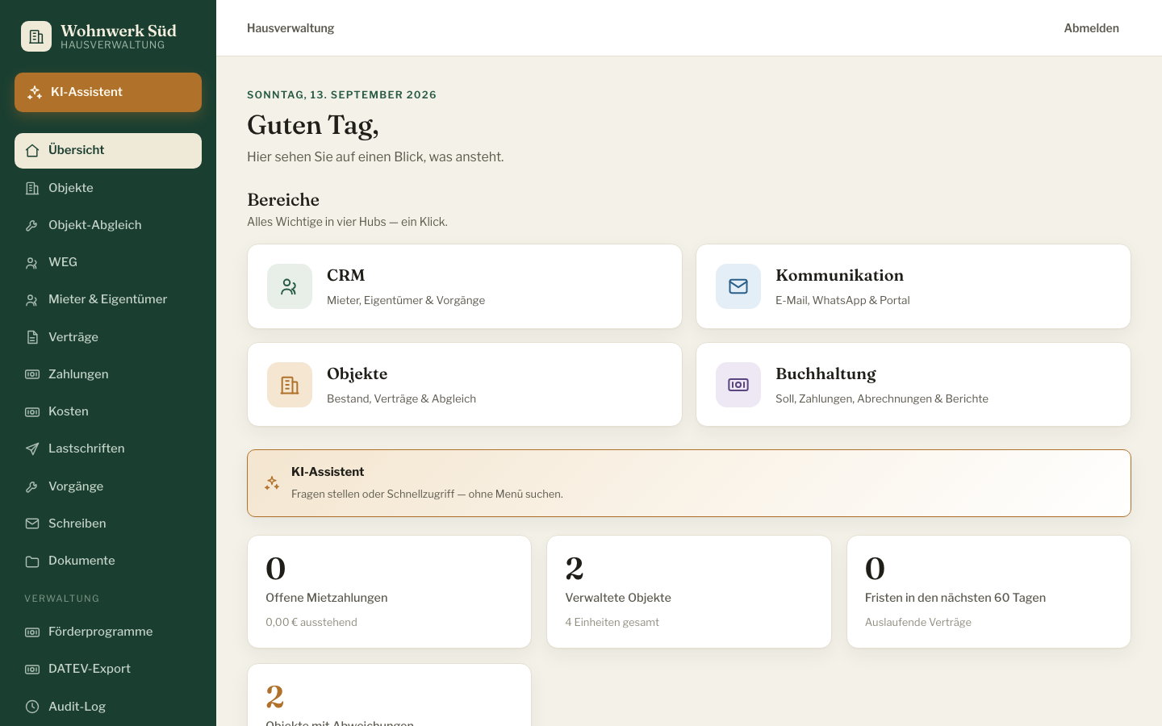This screenshot has height=726, width=1162.
Task: Open DATEV-Export under Verwaltung
Action: point(108,669)
